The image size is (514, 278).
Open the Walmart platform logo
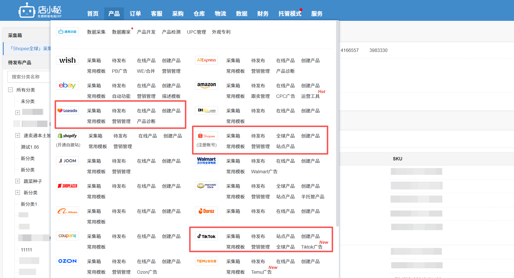(x=206, y=161)
